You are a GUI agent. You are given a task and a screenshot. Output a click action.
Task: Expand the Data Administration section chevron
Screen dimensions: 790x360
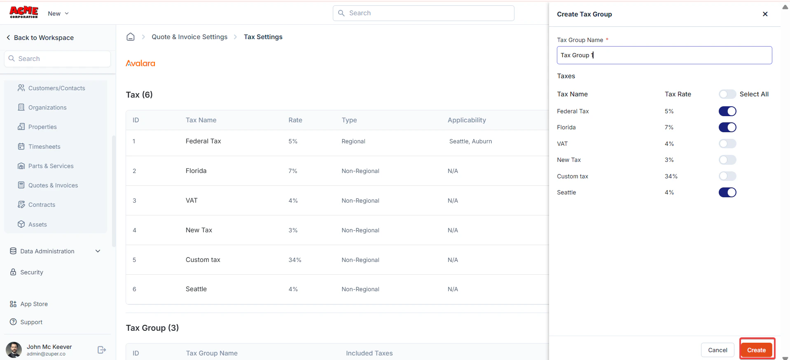pos(98,251)
